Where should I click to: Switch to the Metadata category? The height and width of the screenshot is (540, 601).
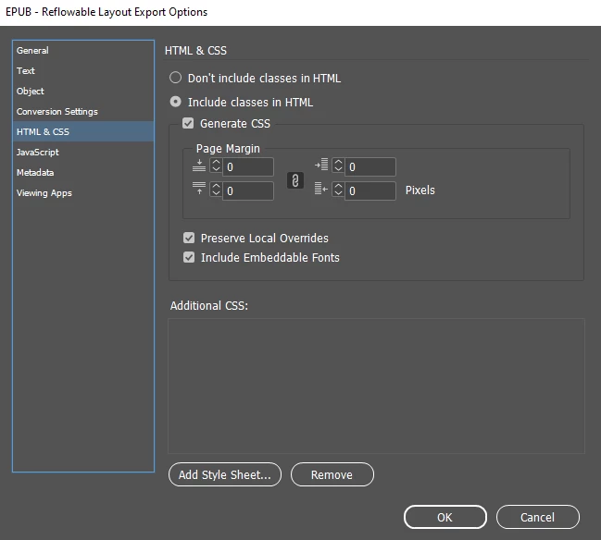coord(83,172)
